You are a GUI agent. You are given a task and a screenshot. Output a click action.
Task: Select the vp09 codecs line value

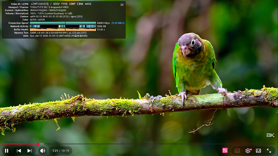tap(56, 16)
